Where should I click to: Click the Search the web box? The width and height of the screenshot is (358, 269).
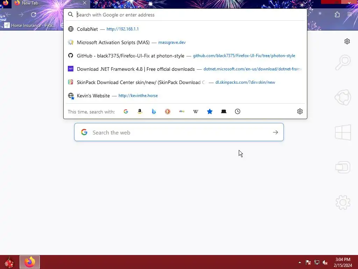tap(179, 132)
